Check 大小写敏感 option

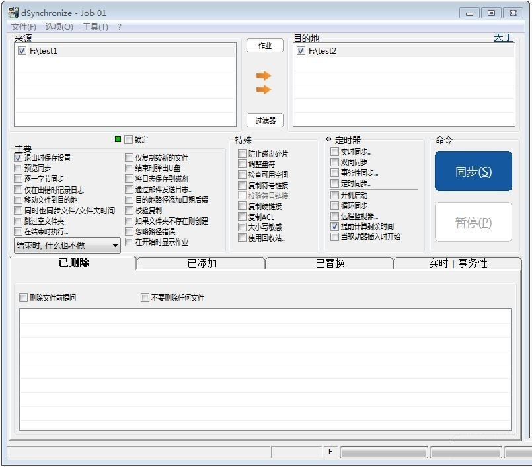pyautogui.click(x=242, y=227)
